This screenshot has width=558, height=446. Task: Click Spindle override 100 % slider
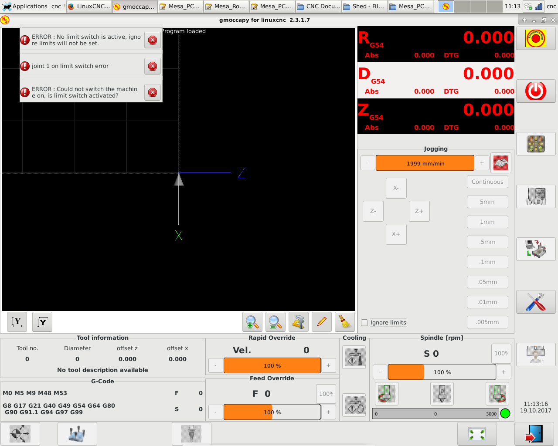pyautogui.click(x=442, y=372)
